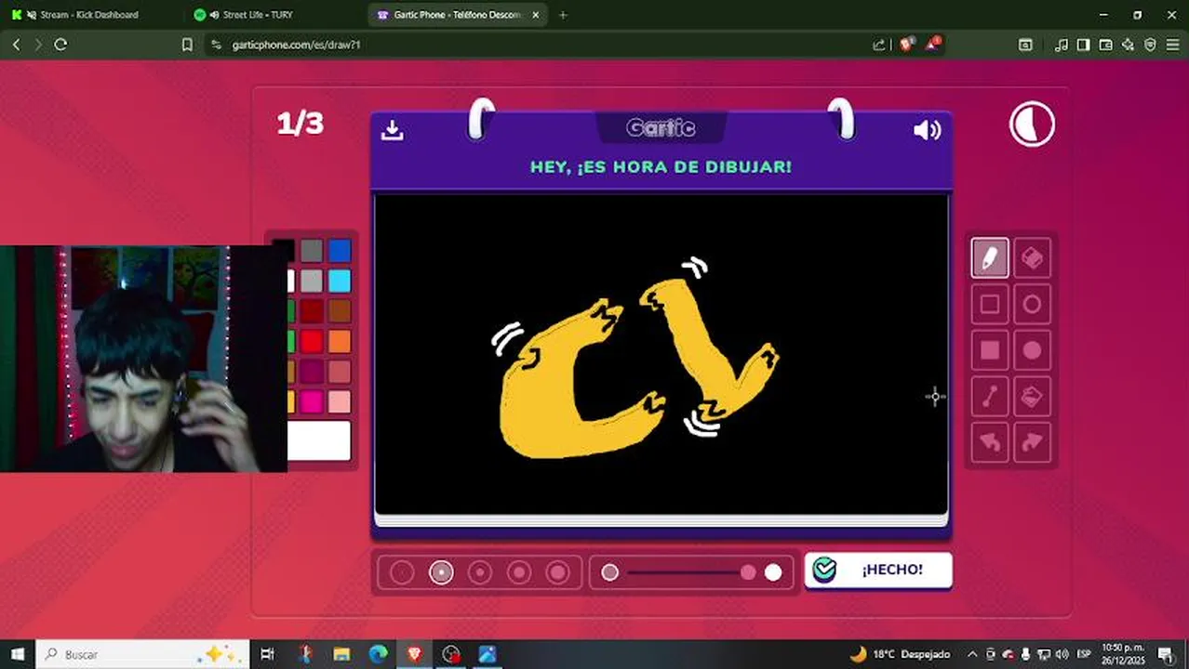Open Brave Wallet icon

tap(1106, 45)
